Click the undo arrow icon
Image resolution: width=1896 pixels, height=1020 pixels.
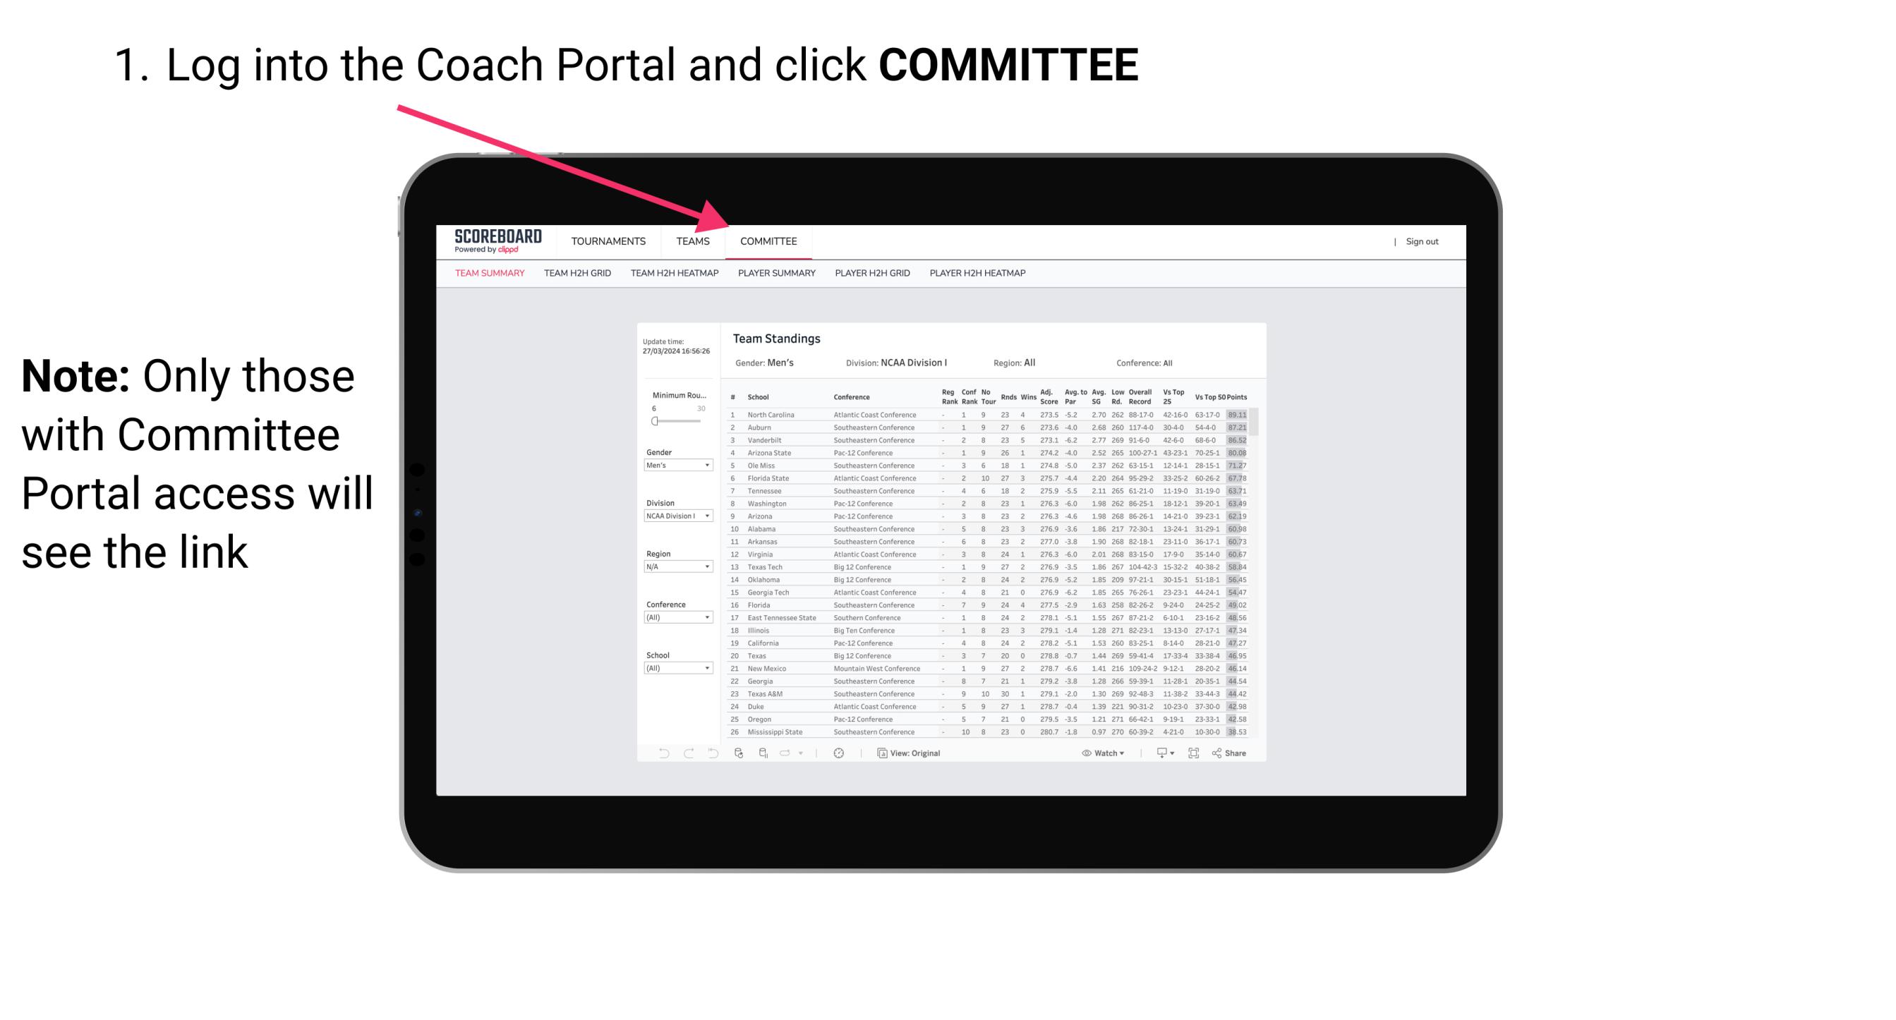655,753
